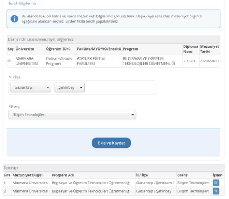Click the Program Adı column header
This screenshot has width=229, height=199.
[x=63, y=175]
